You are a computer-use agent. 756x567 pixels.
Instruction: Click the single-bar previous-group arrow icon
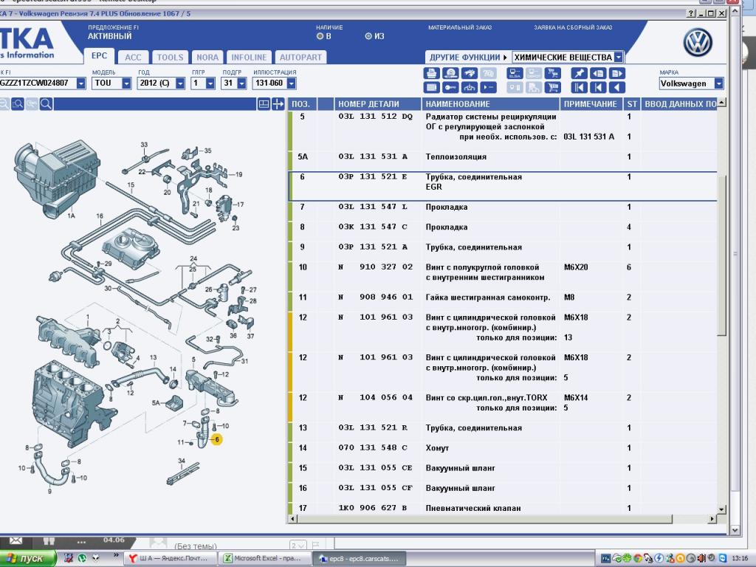pos(598,88)
